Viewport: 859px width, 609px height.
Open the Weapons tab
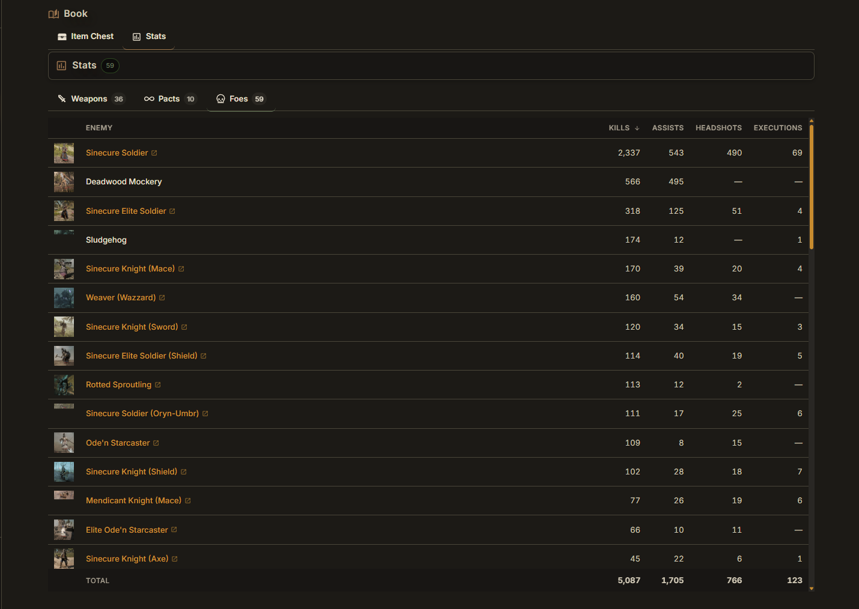click(x=91, y=99)
